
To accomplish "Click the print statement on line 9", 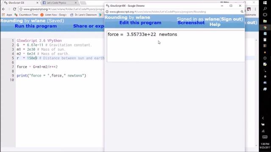I will click(x=51, y=76).
